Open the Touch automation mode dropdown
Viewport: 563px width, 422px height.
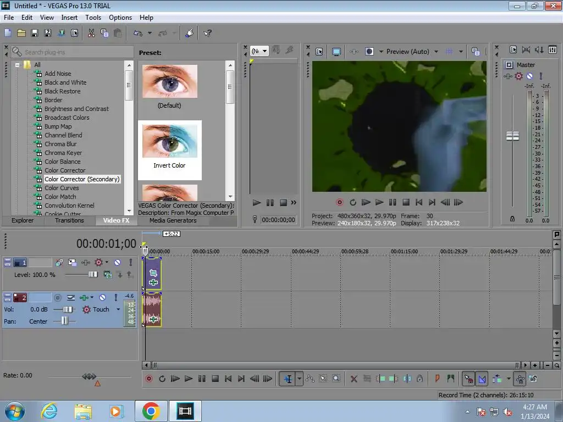coord(118,309)
